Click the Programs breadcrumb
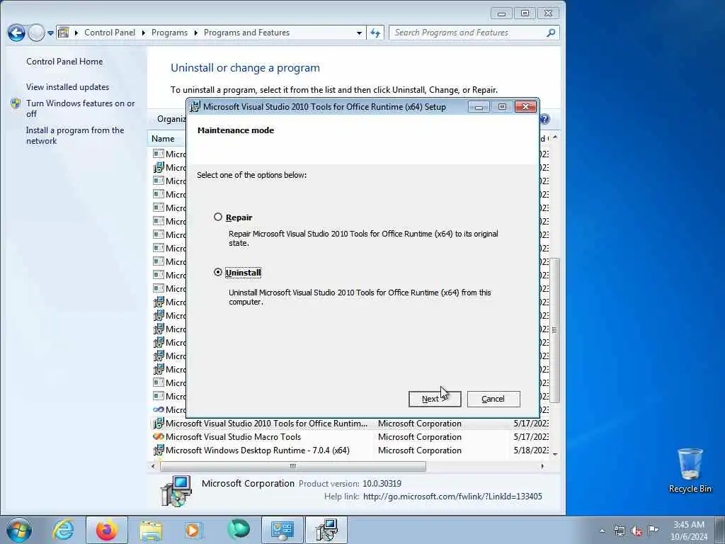This screenshot has height=544, width=725. coord(169,33)
